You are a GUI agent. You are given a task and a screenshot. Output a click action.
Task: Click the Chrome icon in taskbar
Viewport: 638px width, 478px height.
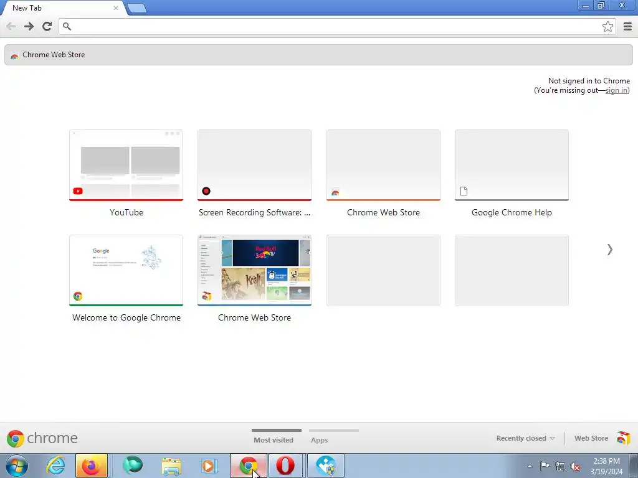click(x=249, y=466)
